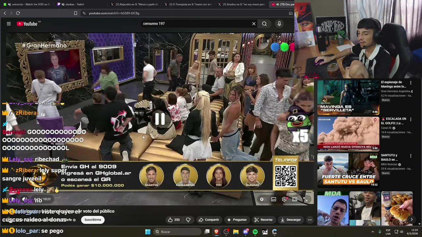Open the Windows Start menu

pyautogui.click(x=148, y=232)
